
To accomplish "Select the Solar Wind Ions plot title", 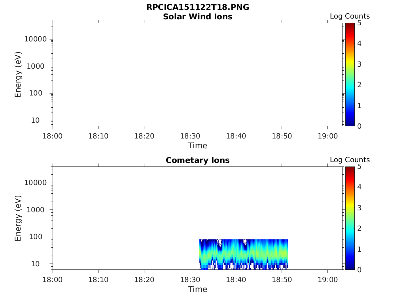I will click(x=198, y=17).
